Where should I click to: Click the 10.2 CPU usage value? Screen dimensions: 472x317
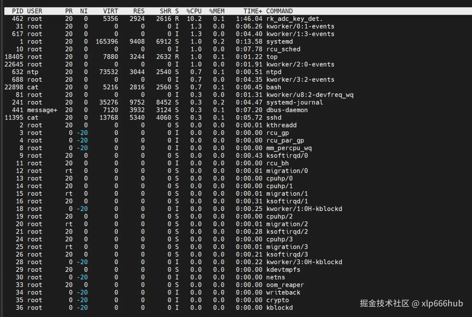tap(194, 19)
